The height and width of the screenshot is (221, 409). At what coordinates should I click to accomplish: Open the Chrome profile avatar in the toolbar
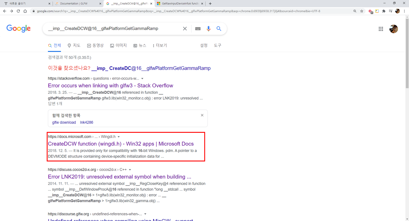coord(397,11)
